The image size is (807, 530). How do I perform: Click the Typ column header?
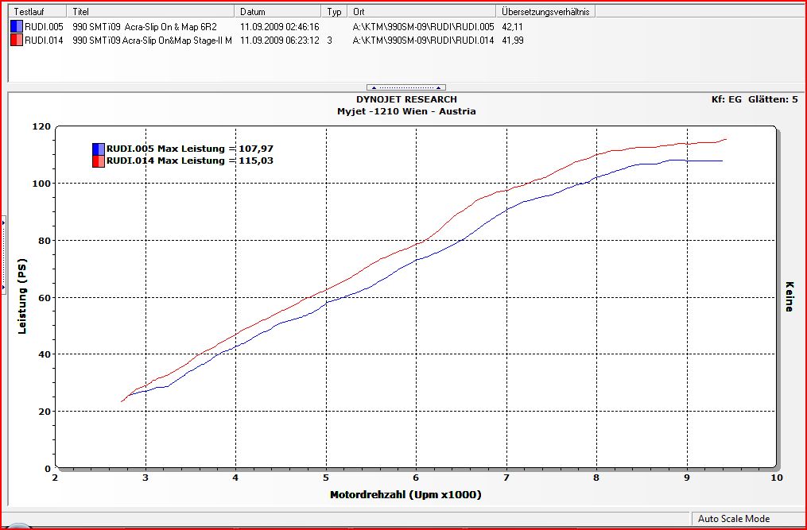(335, 12)
